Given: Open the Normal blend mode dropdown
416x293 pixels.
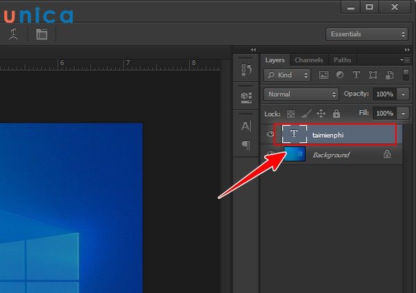Looking at the screenshot, I should tap(300, 94).
